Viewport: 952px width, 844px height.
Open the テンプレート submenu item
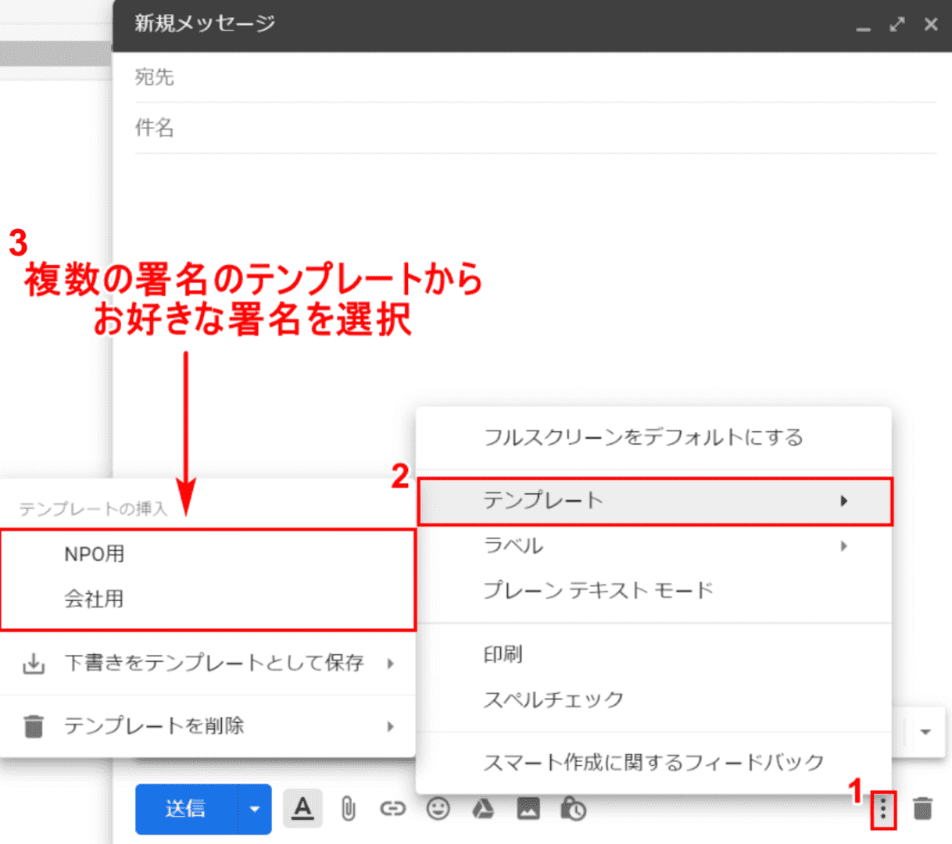pyautogui.click(x=653, y=501)
